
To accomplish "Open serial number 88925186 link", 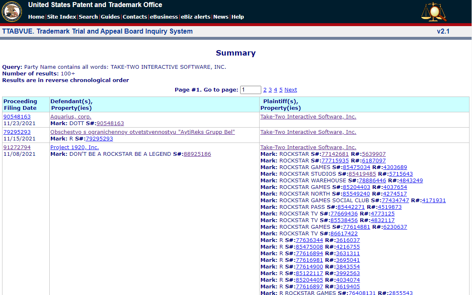I will [197, 154].
